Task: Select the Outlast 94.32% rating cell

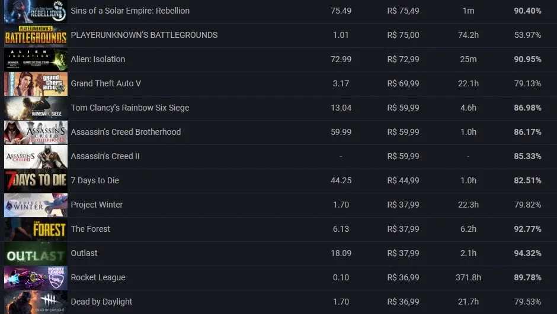Action: point(527,253)
